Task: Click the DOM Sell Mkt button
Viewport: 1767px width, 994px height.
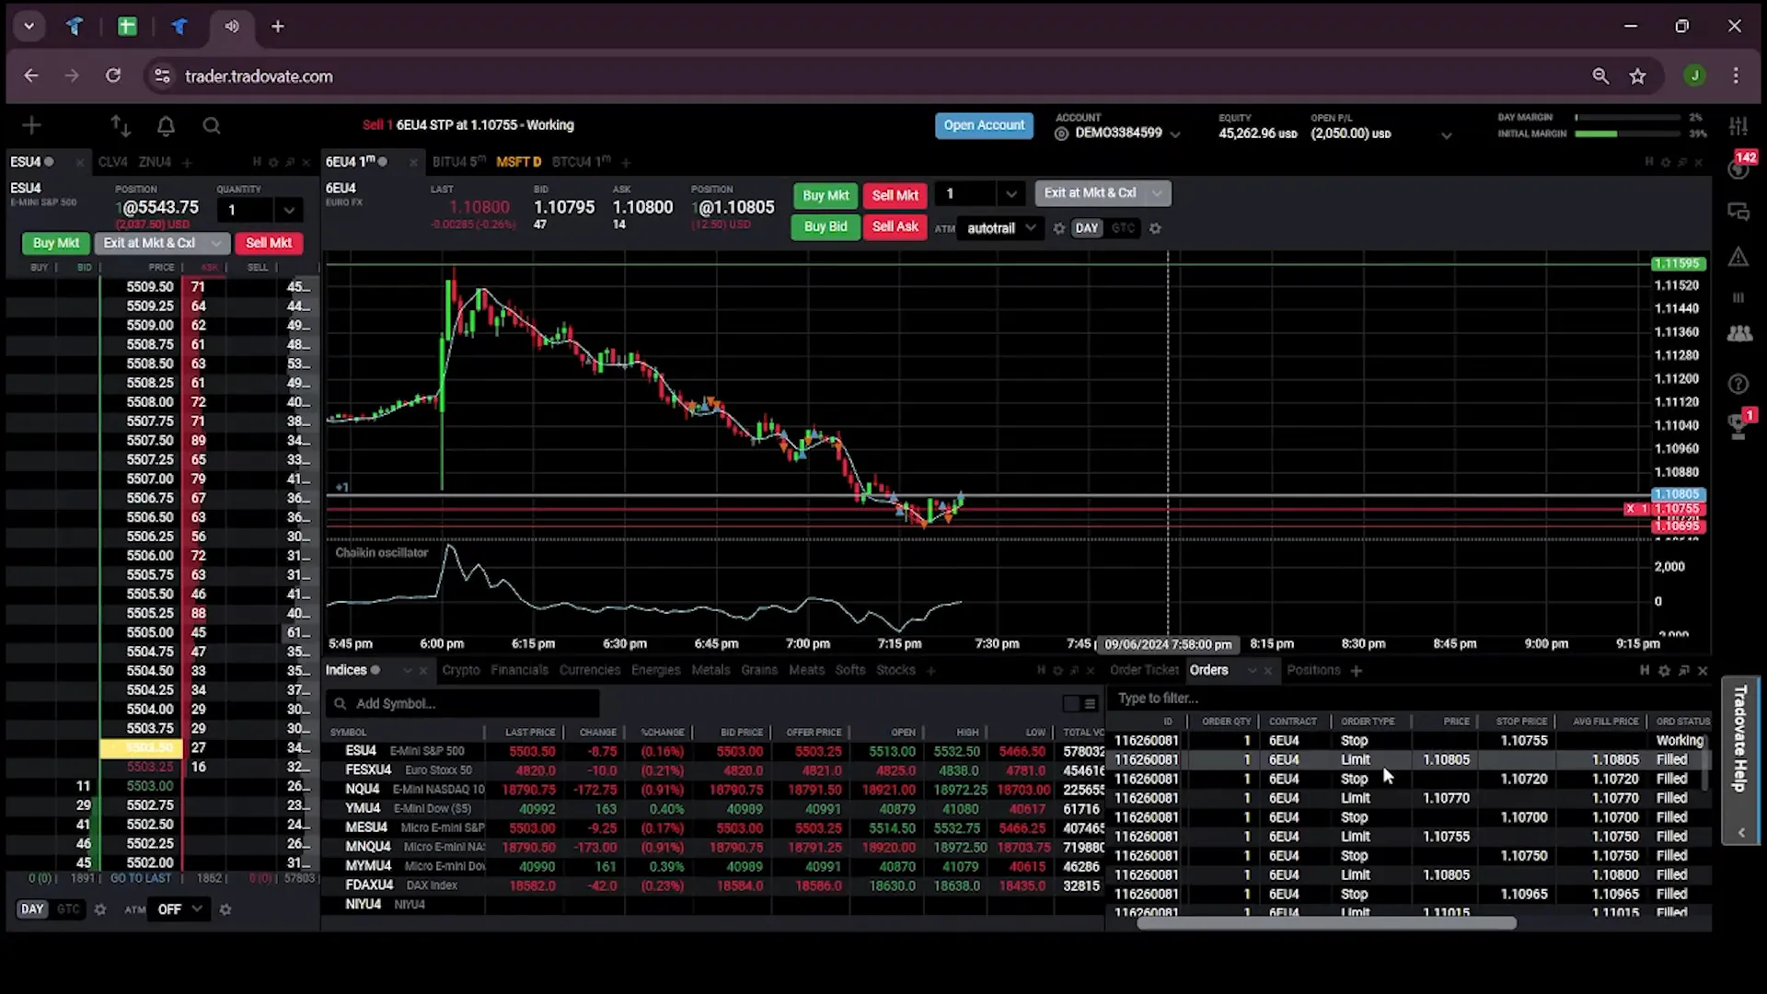Action: point(269,243)
